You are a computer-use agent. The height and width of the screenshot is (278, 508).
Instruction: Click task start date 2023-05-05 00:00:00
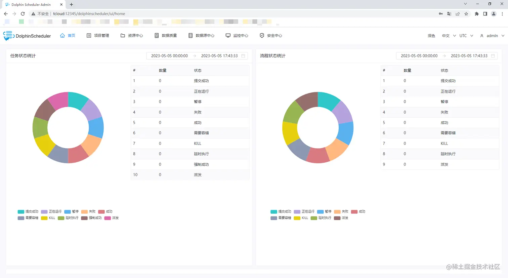pos(169,56)
